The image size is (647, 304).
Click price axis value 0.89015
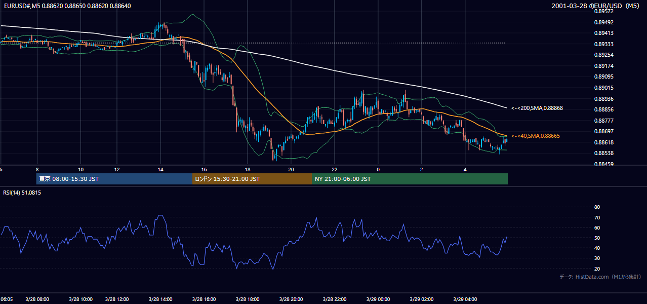coord(603,88)
